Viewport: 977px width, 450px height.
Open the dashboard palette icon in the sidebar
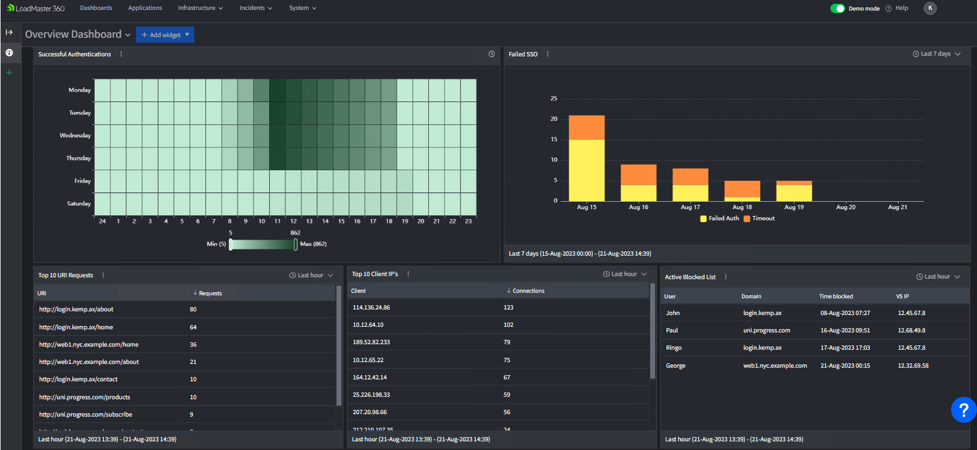[x=9, y=53]
